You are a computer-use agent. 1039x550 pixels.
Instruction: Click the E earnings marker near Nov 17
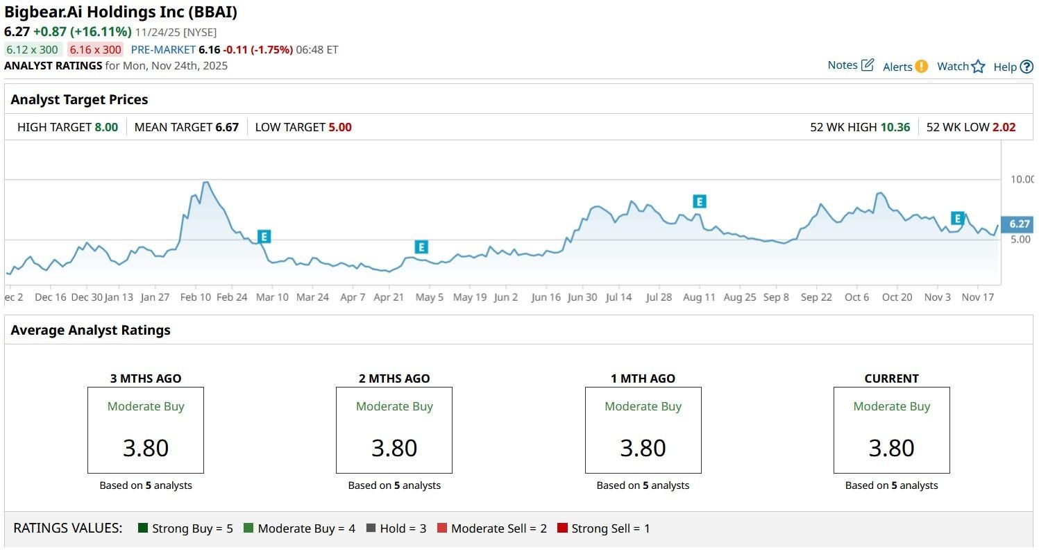coord(956,218)
